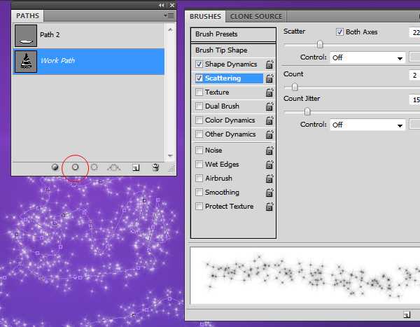This screenshot has width=420, height=327.
Task: Open Count Jitter Control dropdown
Action: click(x=368, y=125)
